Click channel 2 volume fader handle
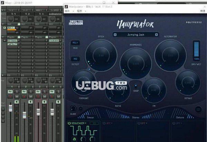 [x=24, y=115]
